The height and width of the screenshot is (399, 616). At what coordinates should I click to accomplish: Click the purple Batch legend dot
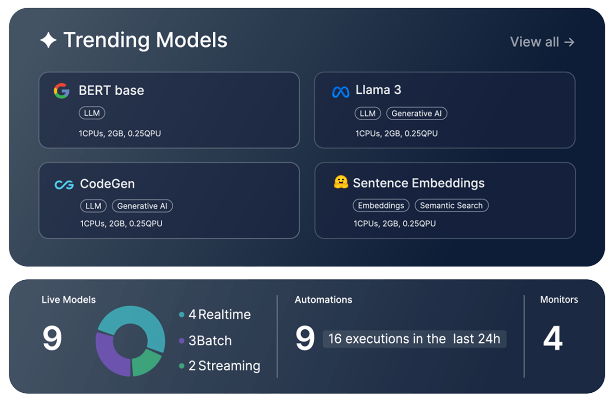coord(181,341)
